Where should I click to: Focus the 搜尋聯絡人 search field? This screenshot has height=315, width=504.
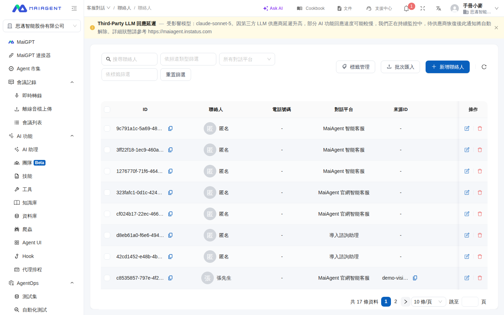129,59
